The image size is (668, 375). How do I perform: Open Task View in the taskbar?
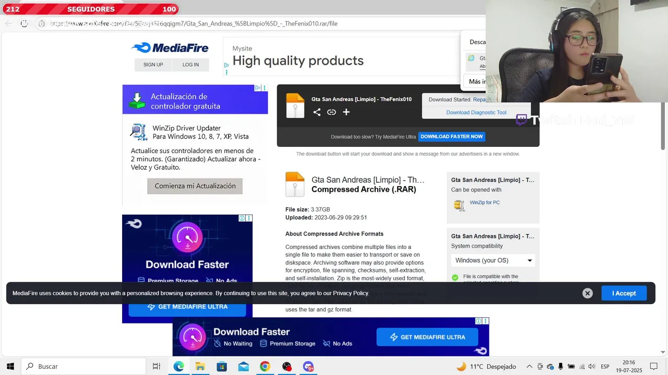[x=156, y=366]
